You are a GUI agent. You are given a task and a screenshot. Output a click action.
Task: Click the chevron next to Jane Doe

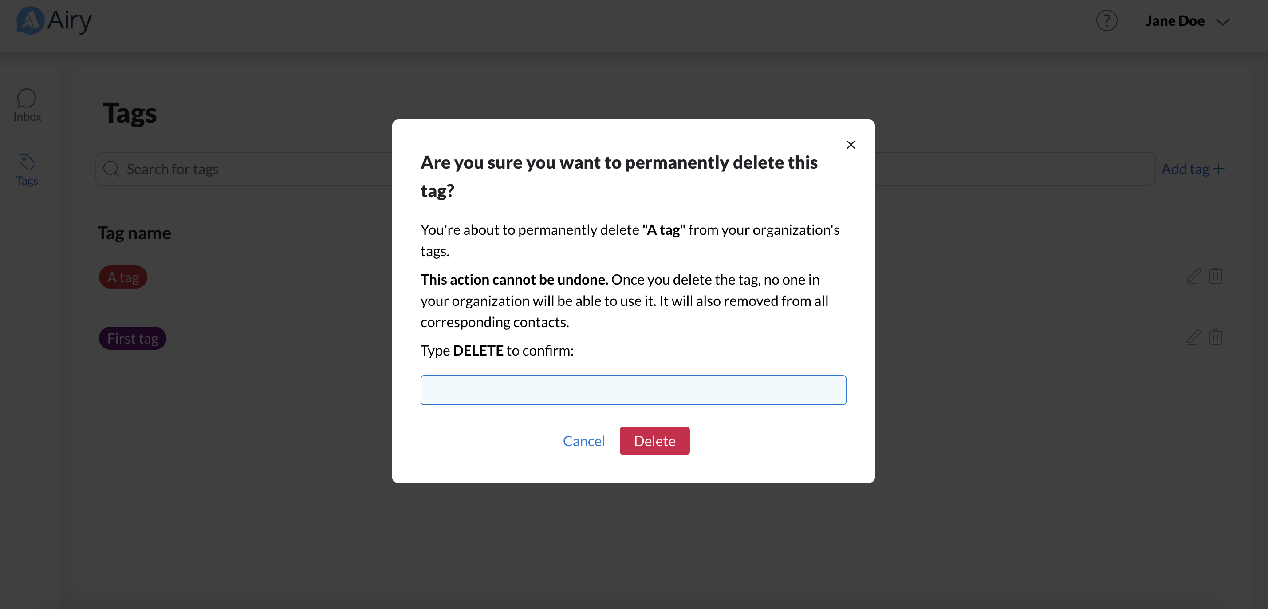1223,22
